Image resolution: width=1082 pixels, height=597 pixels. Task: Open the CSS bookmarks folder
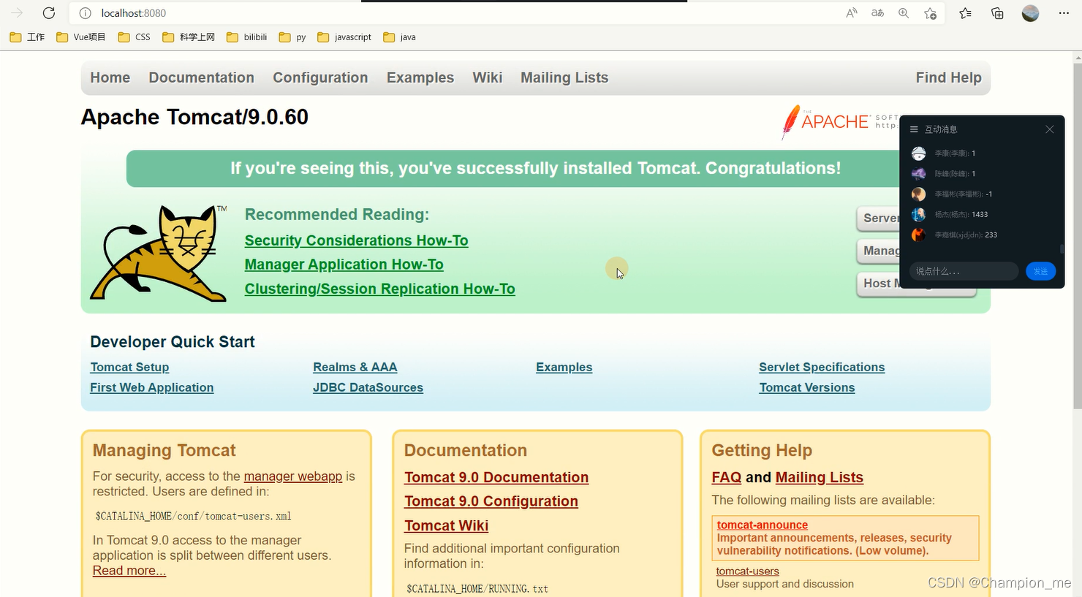135,37
